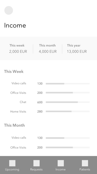The image size is (97, 174).
Task: Tap the Upcoming tab icon
Action: (12, 163)
